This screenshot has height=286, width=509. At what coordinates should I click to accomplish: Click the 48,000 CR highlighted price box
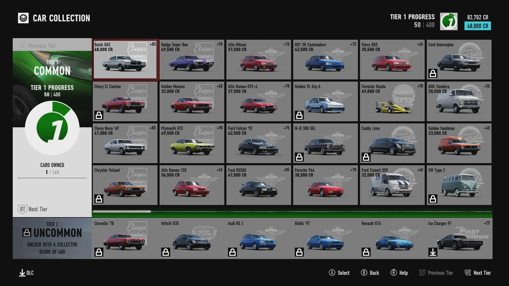coord(478,26)
